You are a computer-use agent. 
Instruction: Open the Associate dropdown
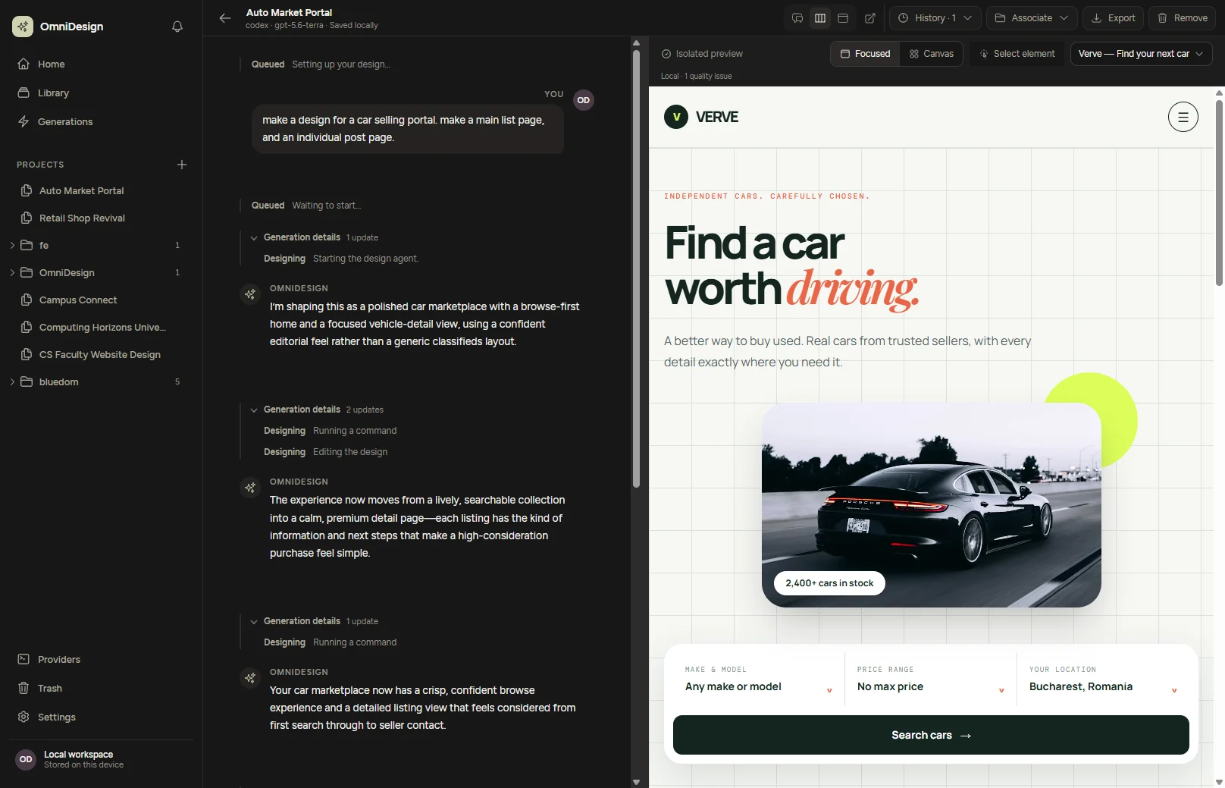click(1032, 18)
